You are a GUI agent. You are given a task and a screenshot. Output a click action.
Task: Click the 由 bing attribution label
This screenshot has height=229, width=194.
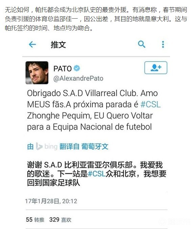[x=42, y=146]
